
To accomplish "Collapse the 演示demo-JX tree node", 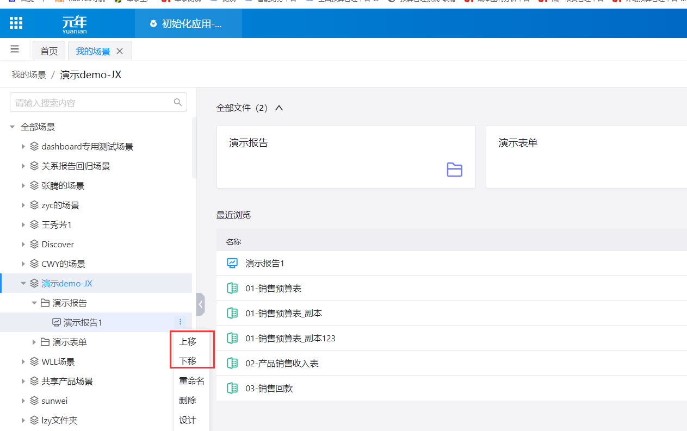I will [x=23, y=284].
